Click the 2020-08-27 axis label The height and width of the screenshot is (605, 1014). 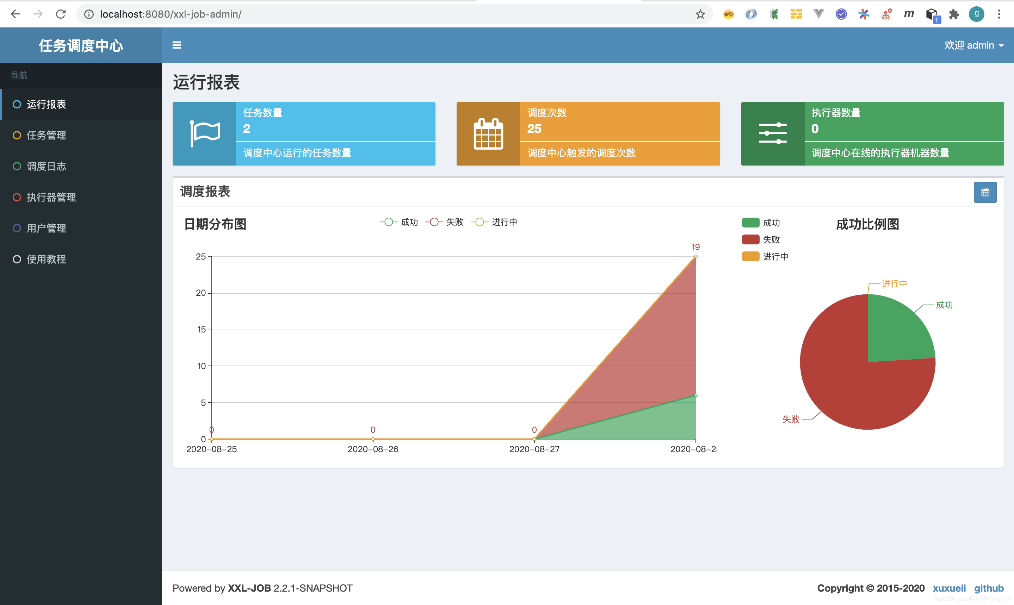pyautogui.click(x=534, y=449)
